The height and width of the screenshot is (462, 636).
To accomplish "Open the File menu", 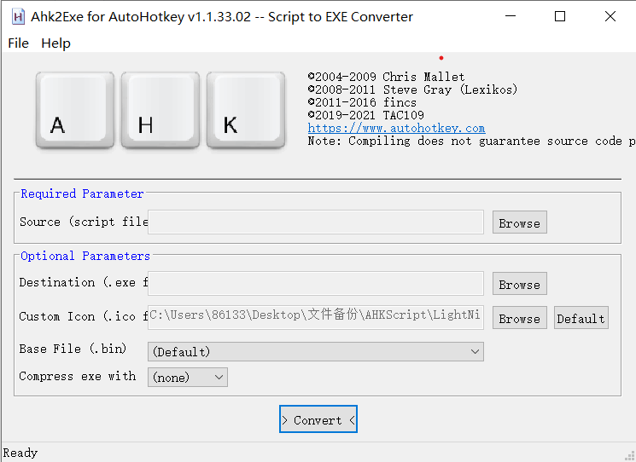I will (18, 43).
